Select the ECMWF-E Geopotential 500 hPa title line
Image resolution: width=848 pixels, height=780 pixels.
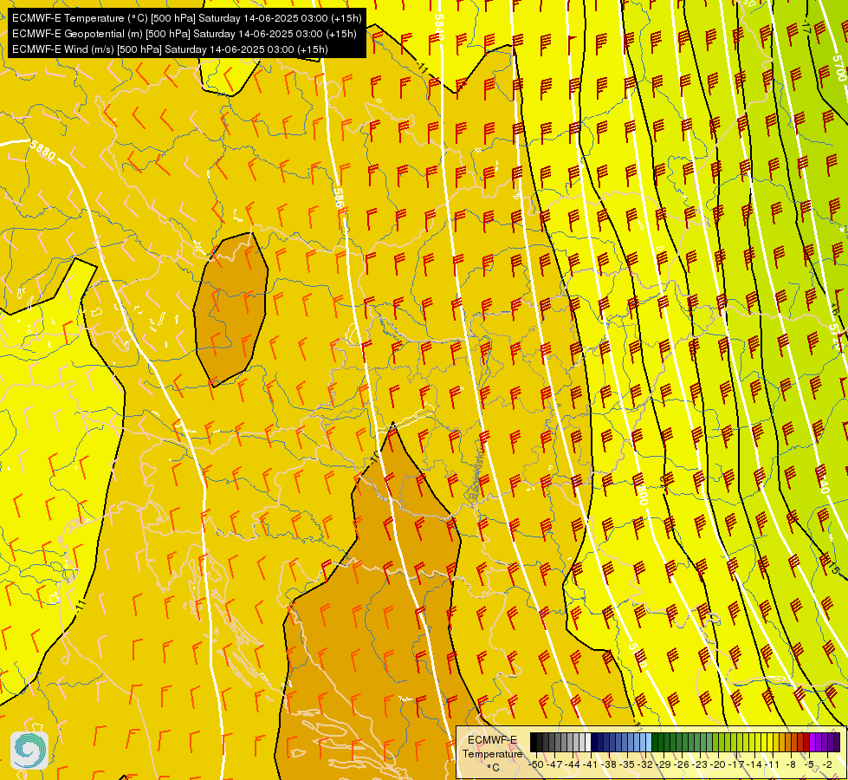click(184, 34)
